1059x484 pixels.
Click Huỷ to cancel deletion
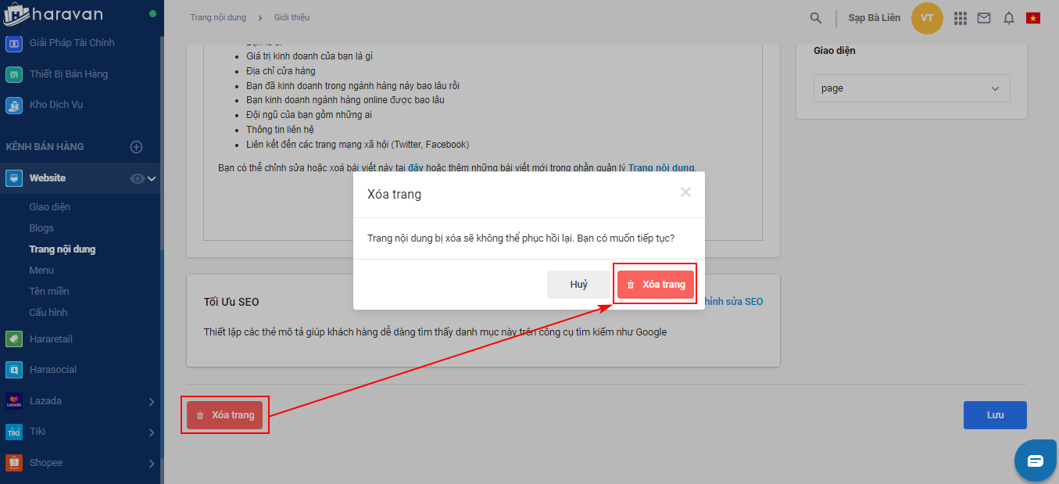coord(578,285)
